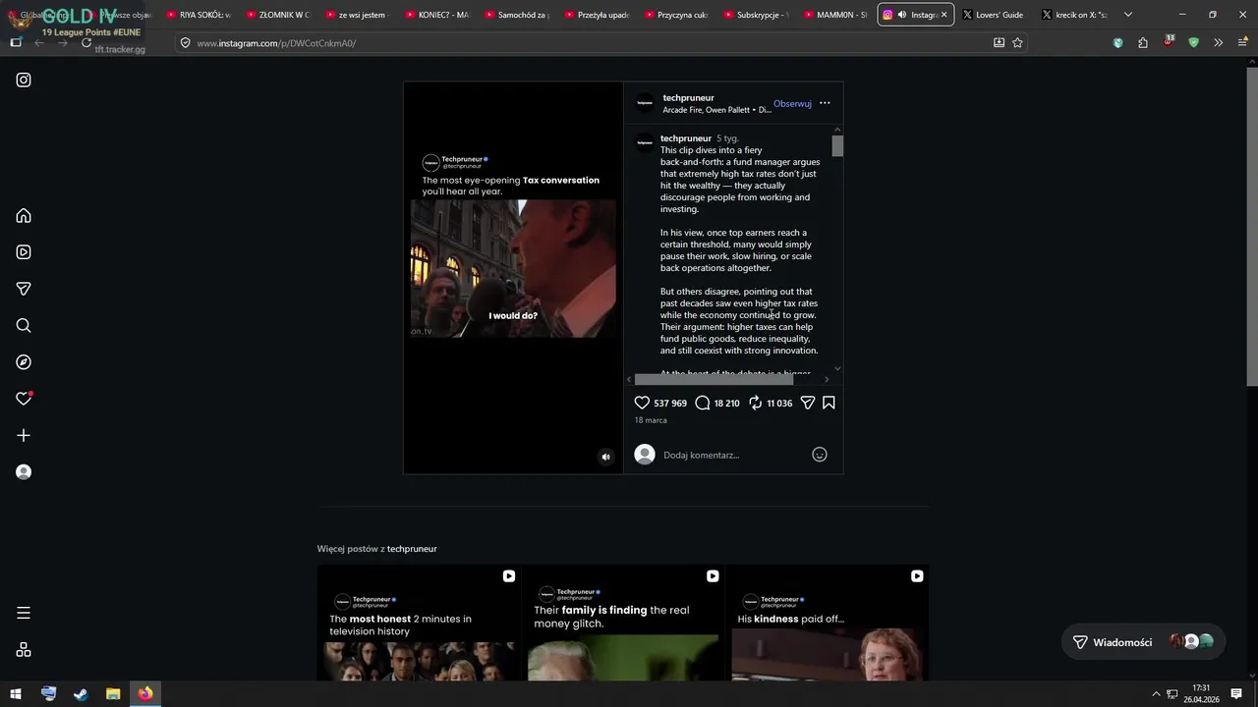Screen dimensions: 1258x707
Task: Open techpruneur link in Więcej postów heading
Action: 412,549
